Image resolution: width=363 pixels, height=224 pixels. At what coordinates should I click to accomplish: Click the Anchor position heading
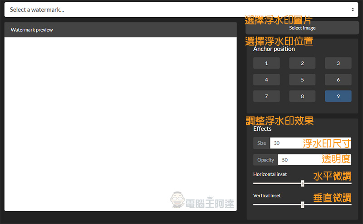point(274,49)
